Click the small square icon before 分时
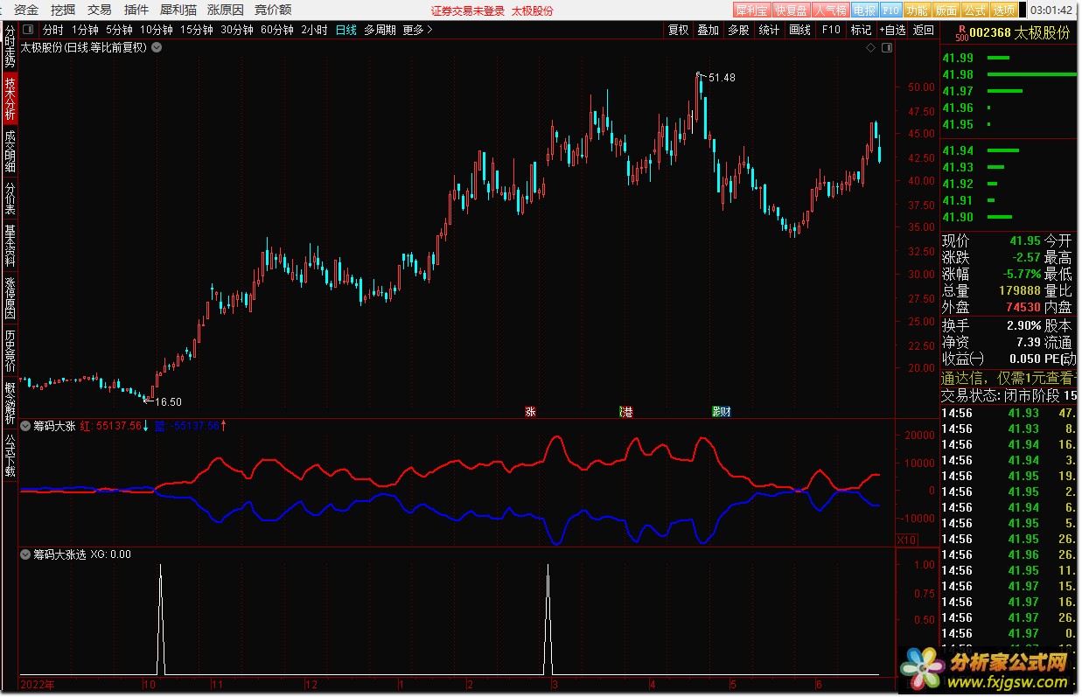Viewport: 1082px width, 697px height. click(28, 30)
